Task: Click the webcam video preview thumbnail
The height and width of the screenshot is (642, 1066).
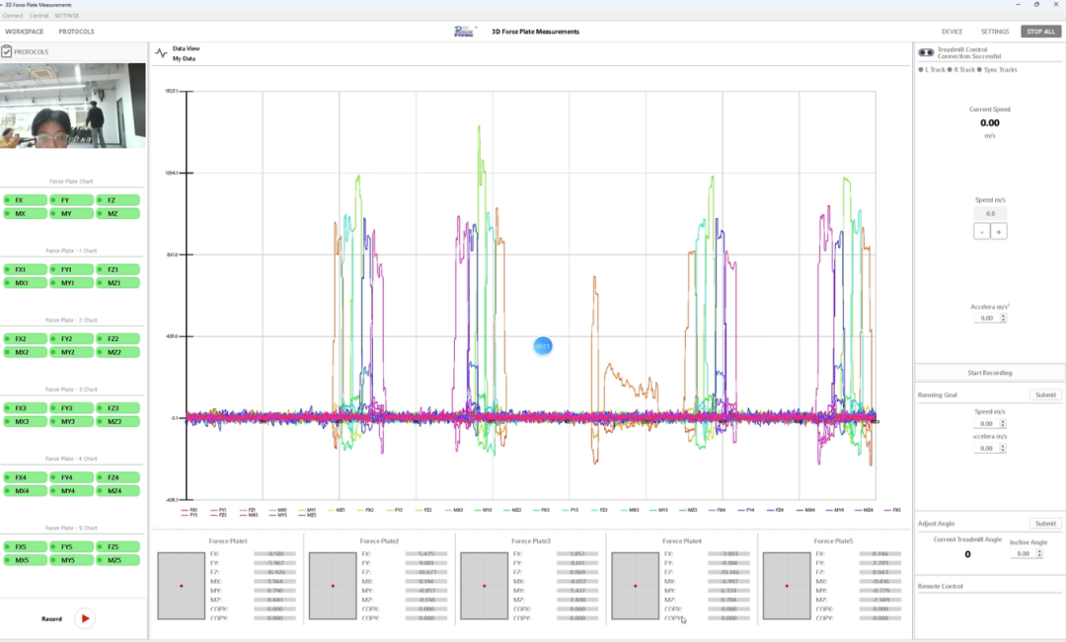Action: pos(73,106)
